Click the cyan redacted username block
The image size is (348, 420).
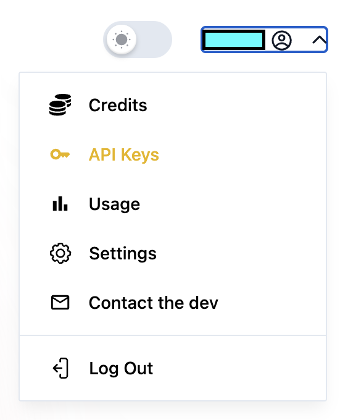tap(233, 40)
